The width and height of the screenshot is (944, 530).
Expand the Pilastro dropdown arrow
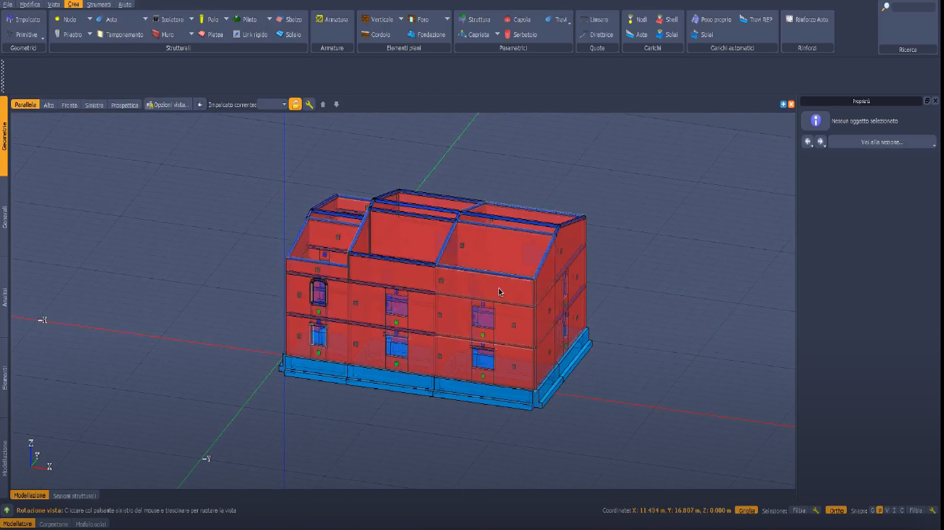click(90, 34)
